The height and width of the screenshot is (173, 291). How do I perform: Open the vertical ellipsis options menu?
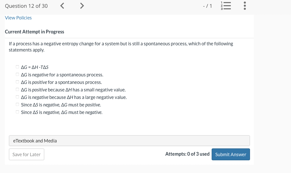point(245,6)
